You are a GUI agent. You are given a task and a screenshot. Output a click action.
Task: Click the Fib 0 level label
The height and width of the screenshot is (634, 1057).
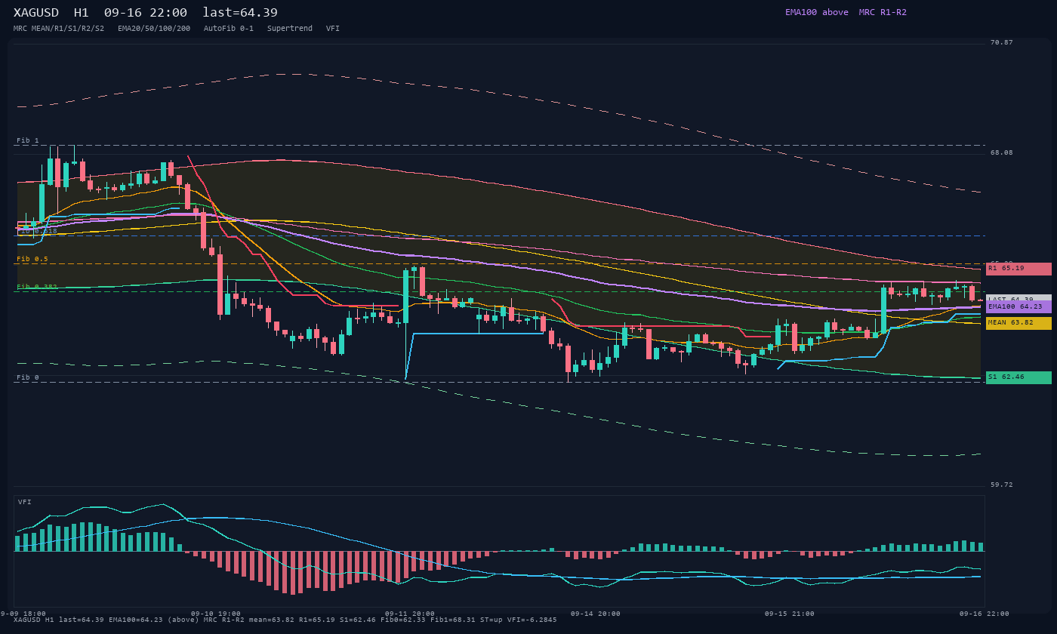pos(28,377)
